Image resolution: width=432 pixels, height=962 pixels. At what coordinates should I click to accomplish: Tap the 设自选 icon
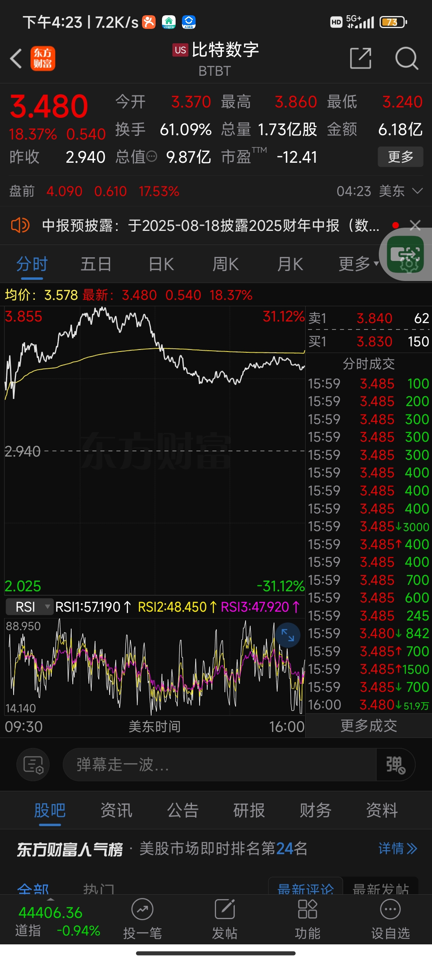[390, 920]
